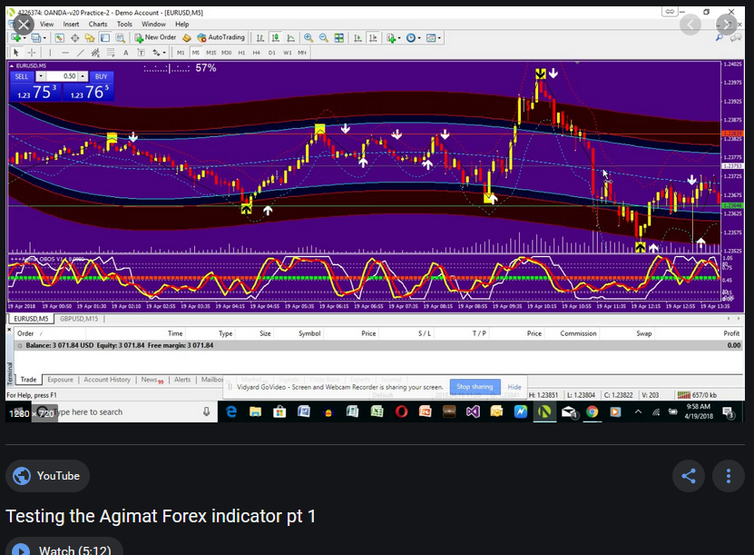Select the M15 timeframe button
This screenshot has height=555, width=754.
(211, 53)
